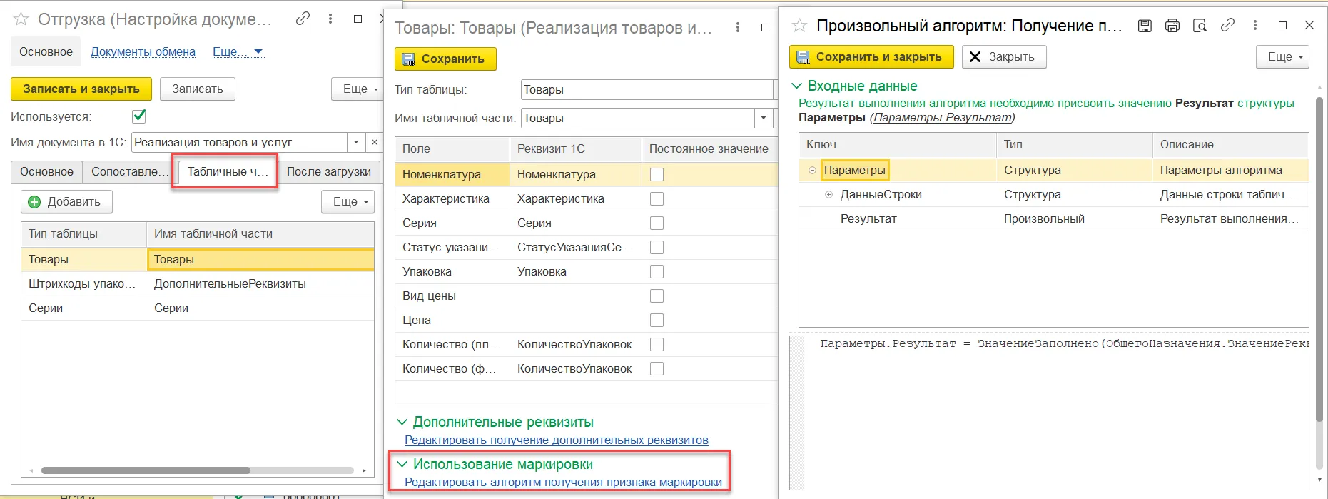Check constant value for Характеристика row

coord(657,198)
